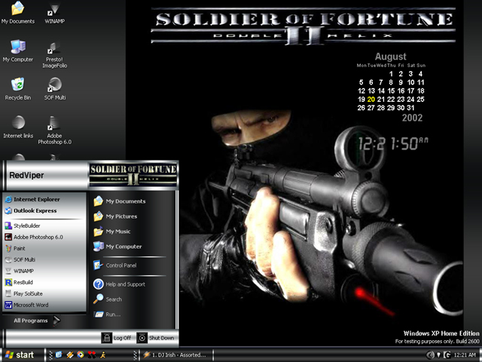Click the white shield tray icon
Screen dimensions: 482x362
point(438,355)
